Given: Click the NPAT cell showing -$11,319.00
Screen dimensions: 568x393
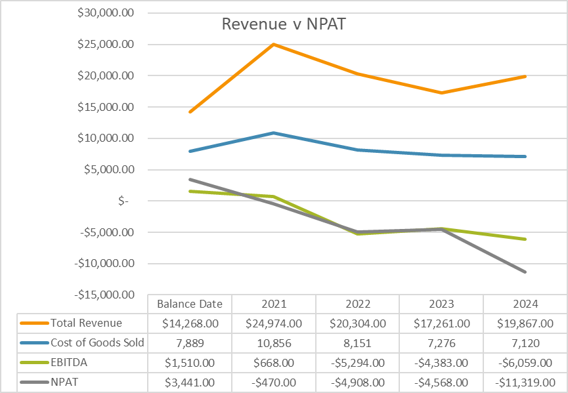Looking at the screenshot, I should (525, 382).
